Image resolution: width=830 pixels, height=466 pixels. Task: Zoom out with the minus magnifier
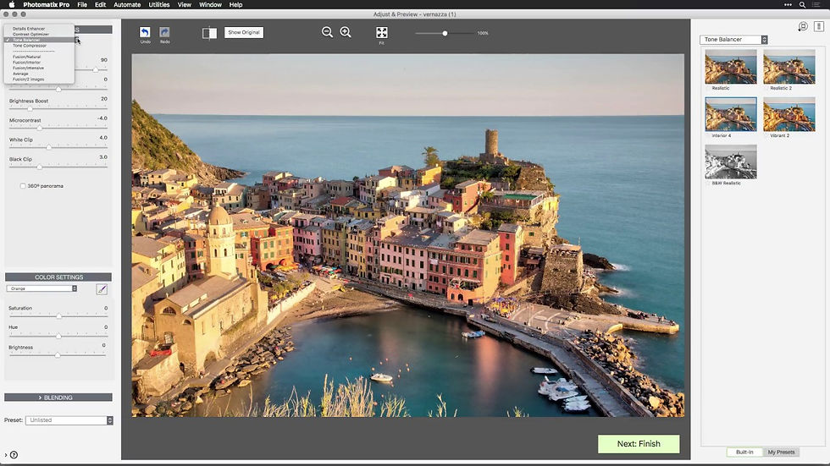[x=327, y=32]
